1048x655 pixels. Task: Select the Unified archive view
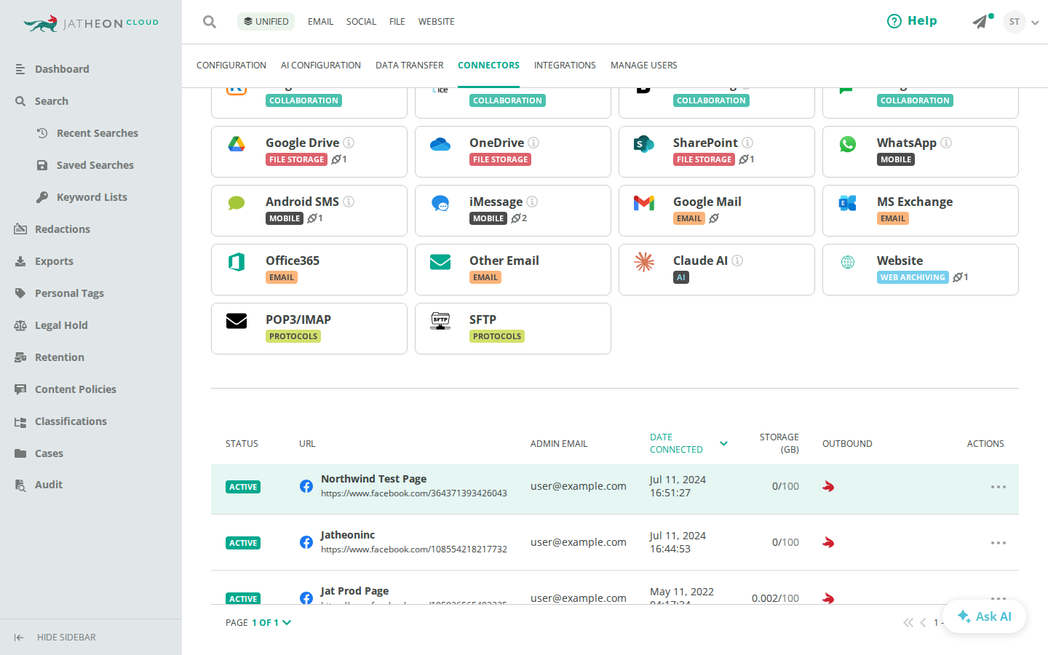(266, 22)
